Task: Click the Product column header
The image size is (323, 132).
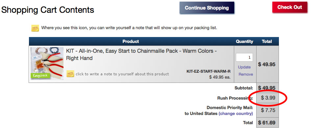Action: (131, 42)
